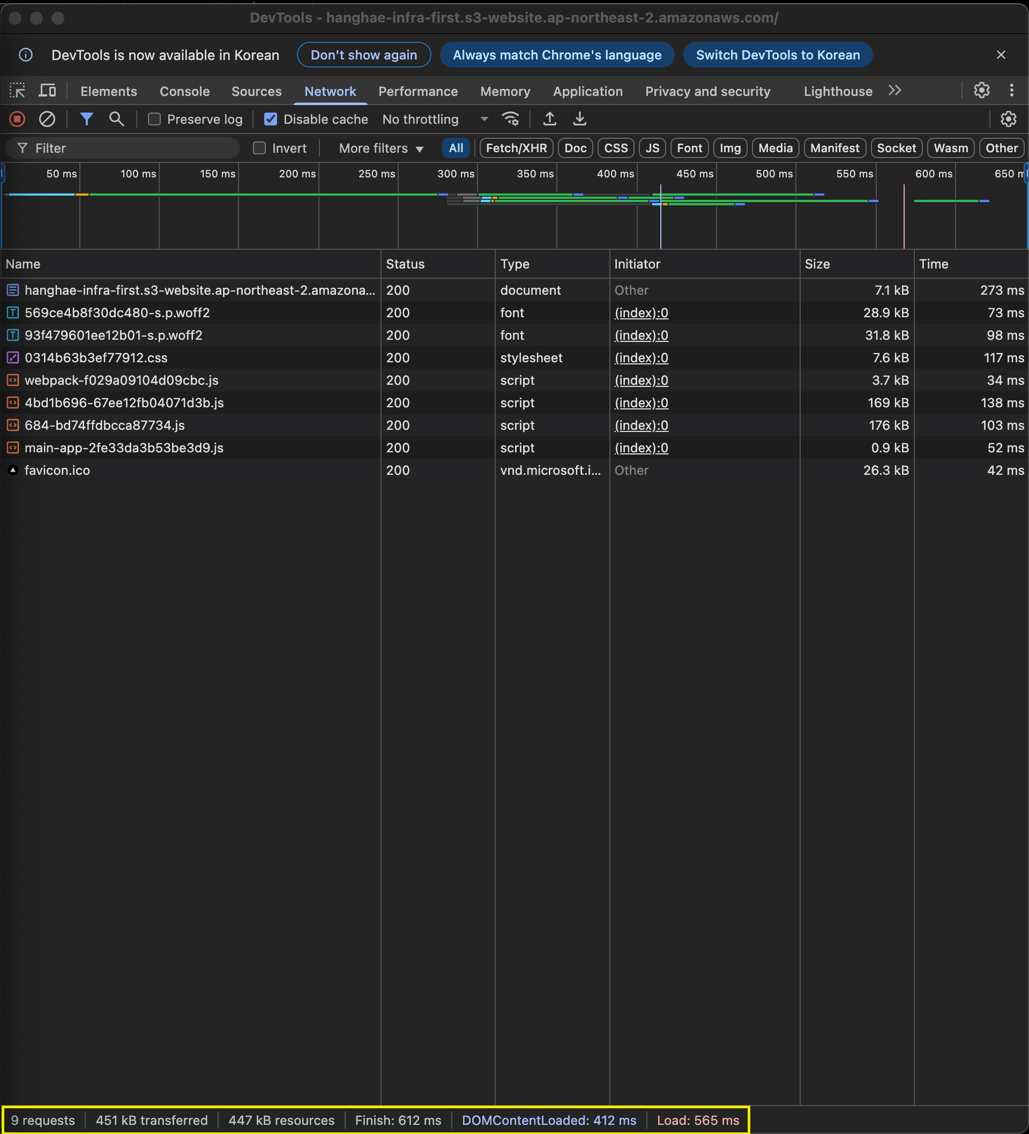Toggle the filter funnel icon
This screenshot has width=1029, height=1134.
[87, 120]
